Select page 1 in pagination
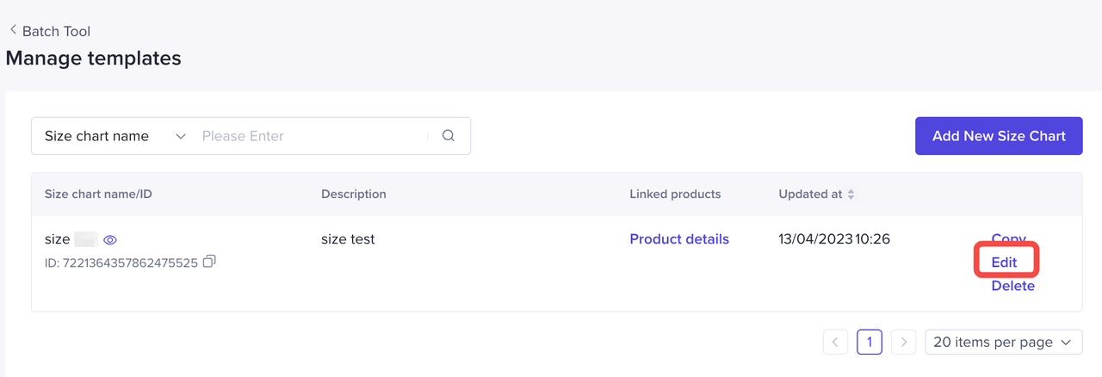Image resolution: width=1102 pixels, height=377 pixels. pyautogui.click(x=870, y=342)
